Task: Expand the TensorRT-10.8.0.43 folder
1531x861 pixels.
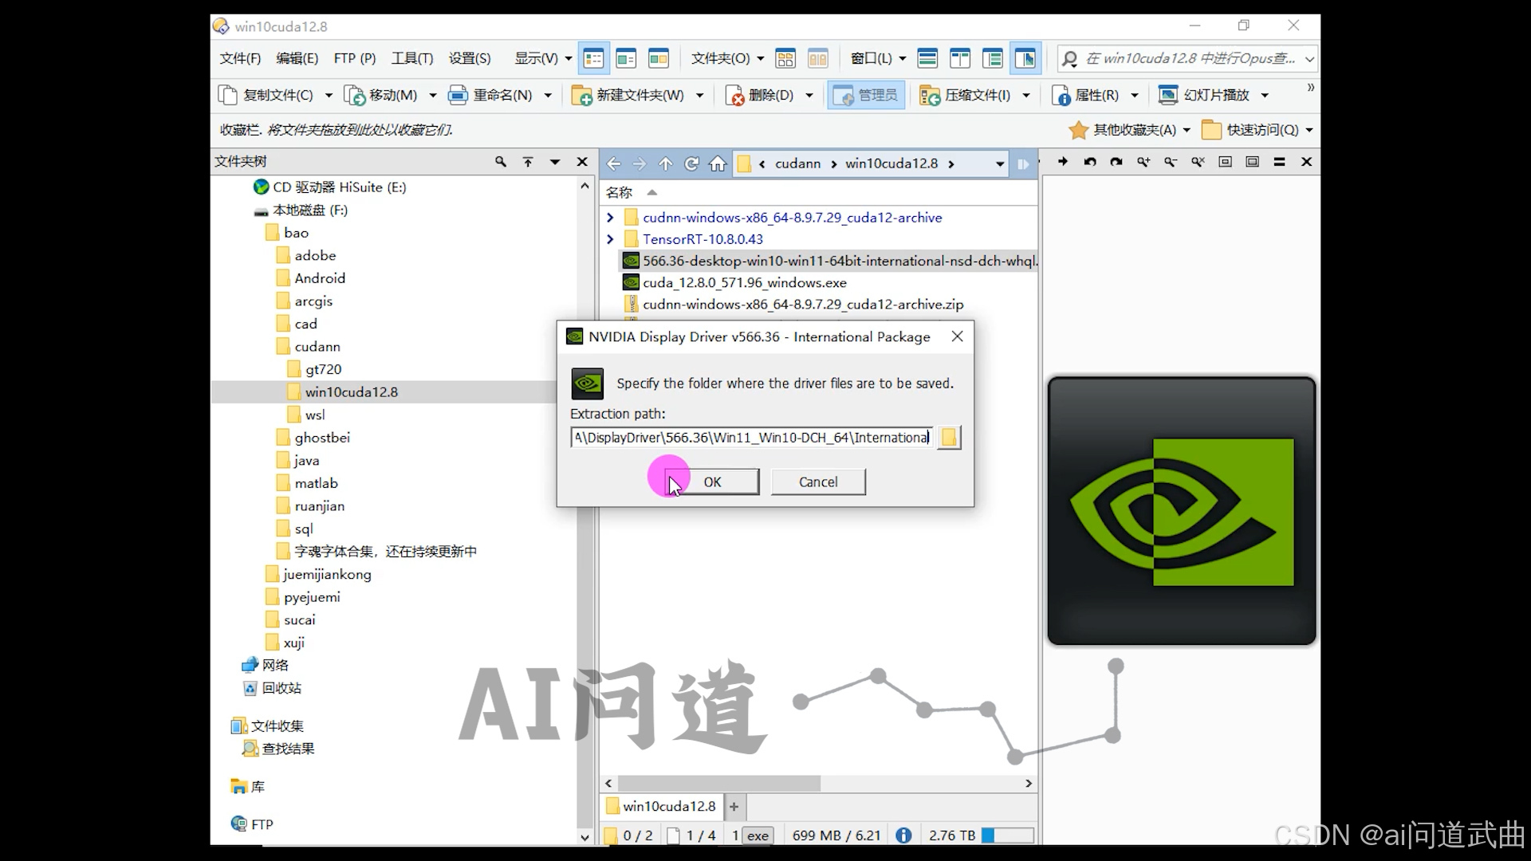Action: coord(610,239)
